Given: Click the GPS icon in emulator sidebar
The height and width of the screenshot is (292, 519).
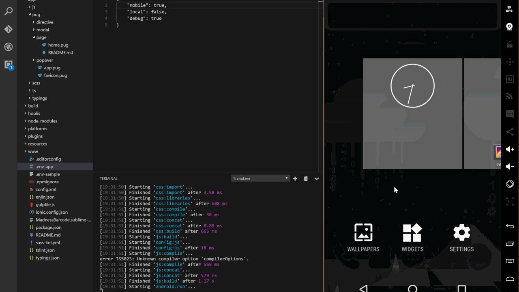Looking at the screenshot, I should (x=509, y=9).
